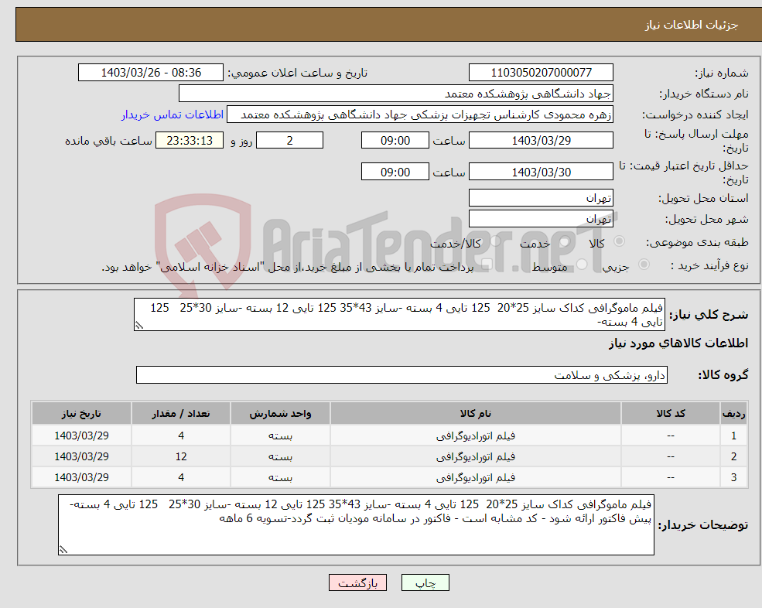Click the delivery city field تهران
Screen dimensions: 762x608
541,219
